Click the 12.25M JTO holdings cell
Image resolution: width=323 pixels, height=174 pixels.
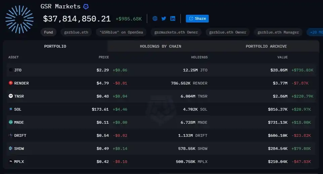[x=195, y=70]
